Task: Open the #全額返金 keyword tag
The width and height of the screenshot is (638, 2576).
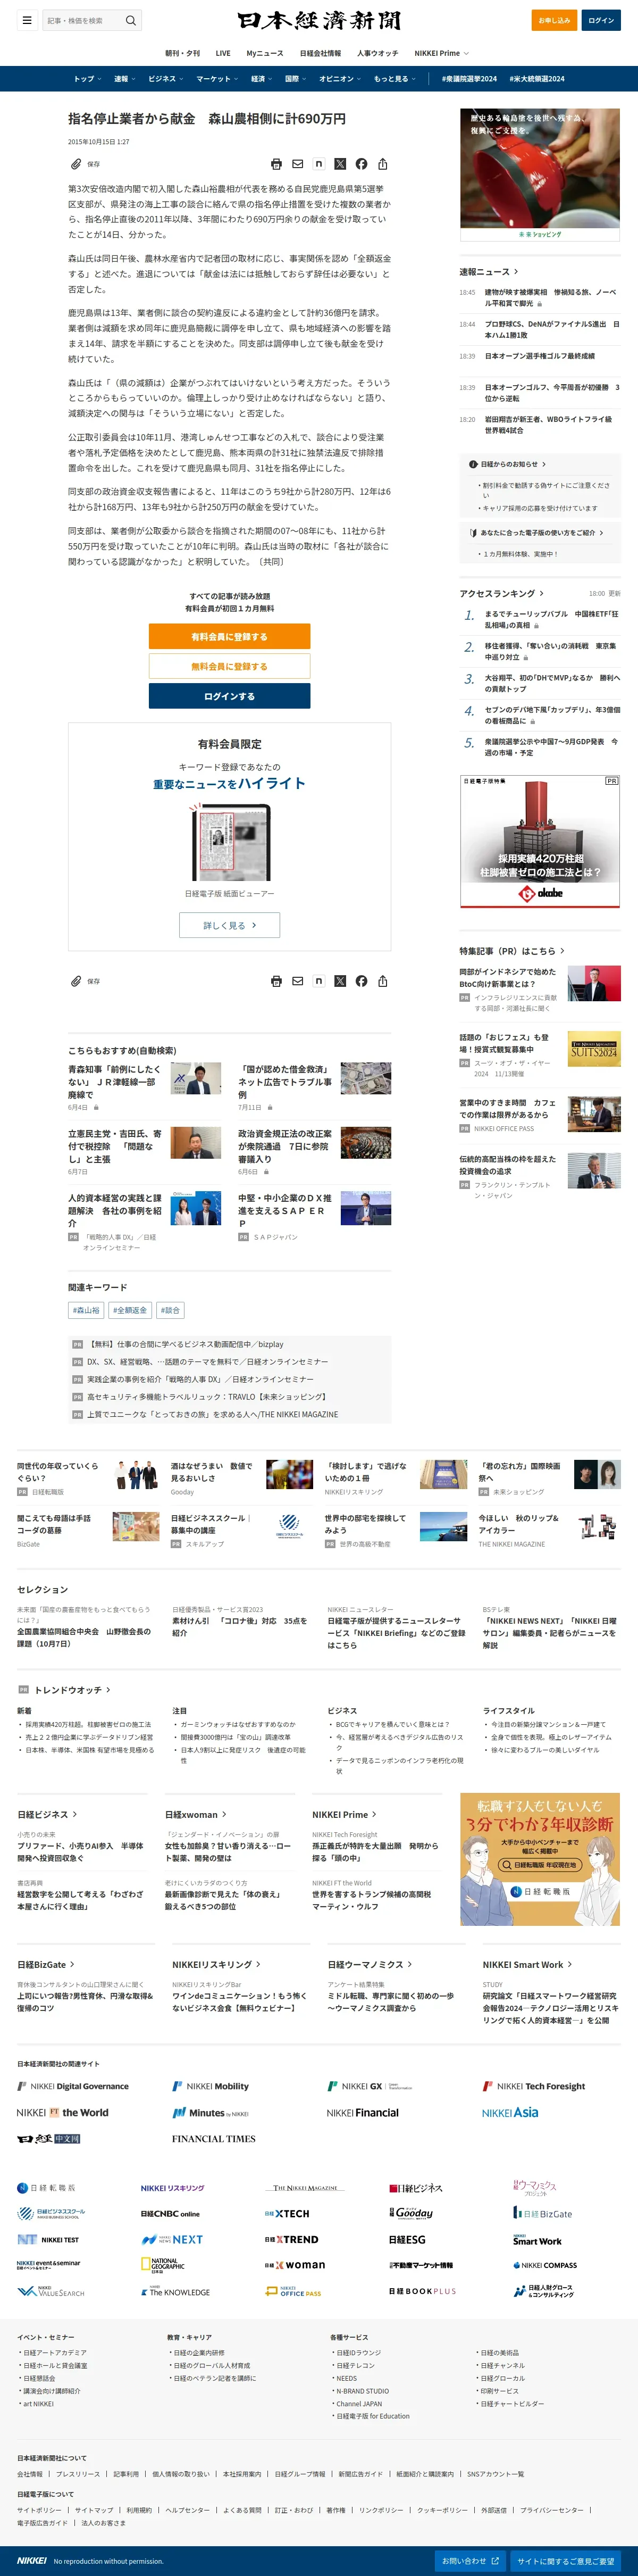Action: pos(130,1310)
